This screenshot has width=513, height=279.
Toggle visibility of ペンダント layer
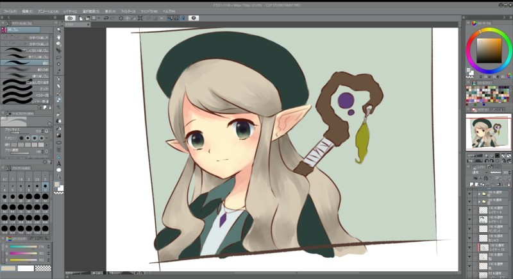pyautogui.click(x=470, y=228)
